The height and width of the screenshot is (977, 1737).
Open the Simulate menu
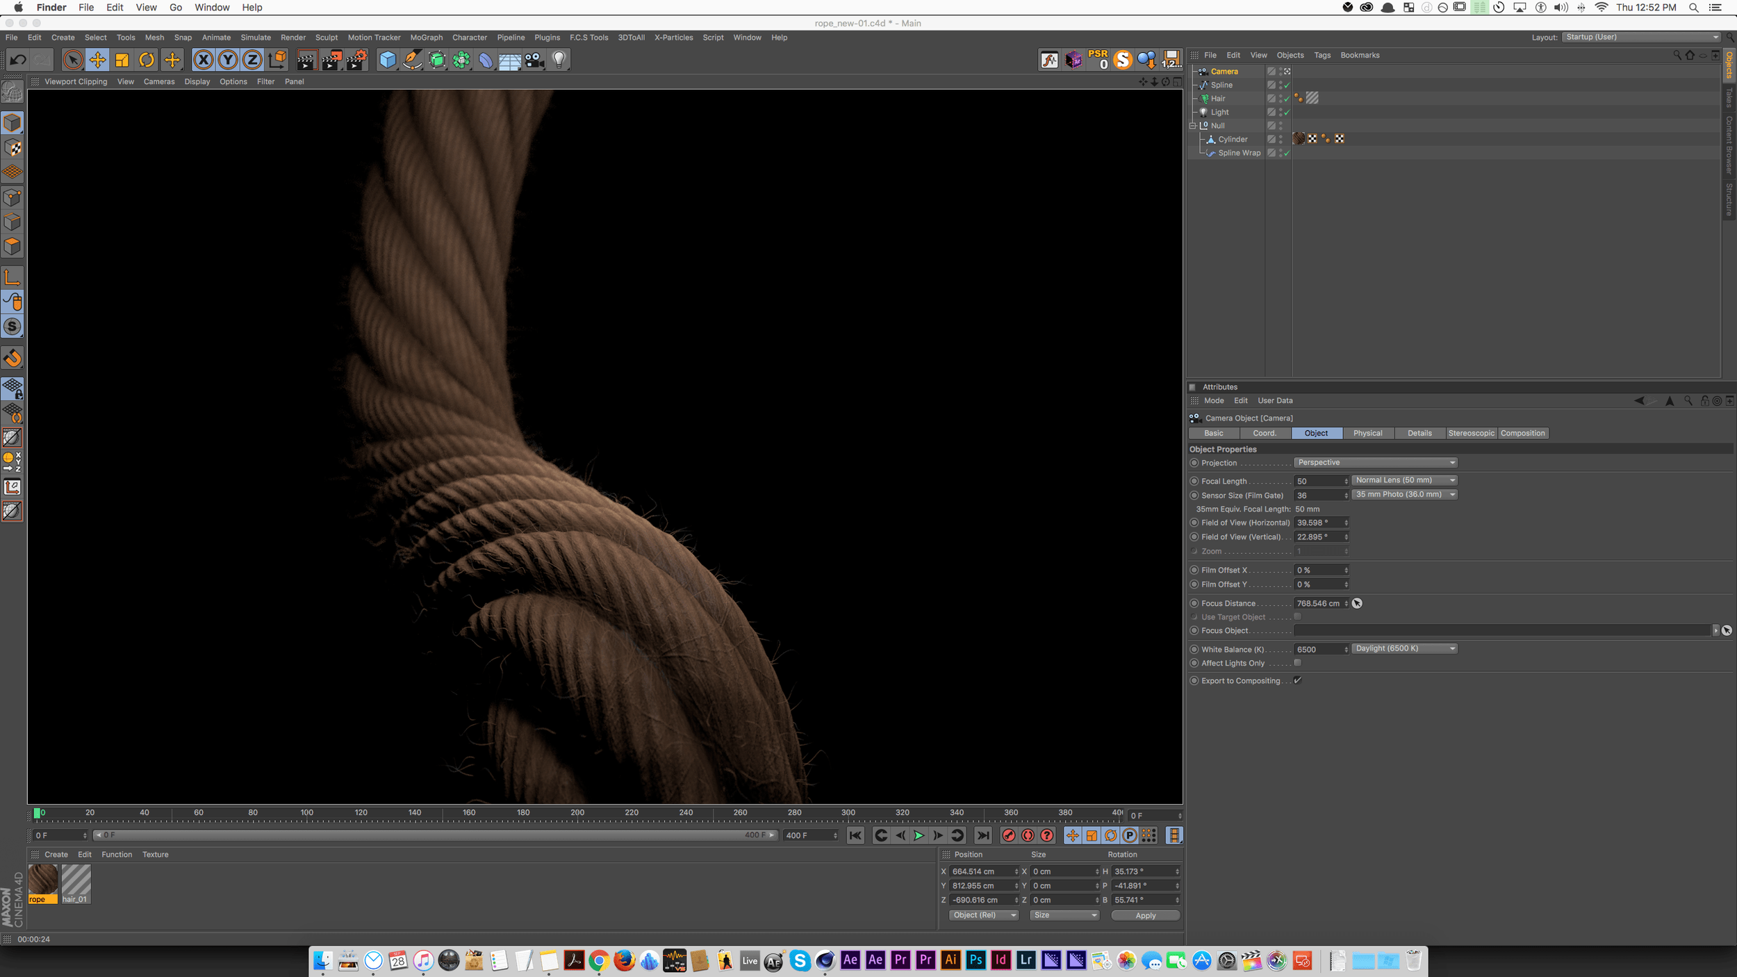(256, 38)
